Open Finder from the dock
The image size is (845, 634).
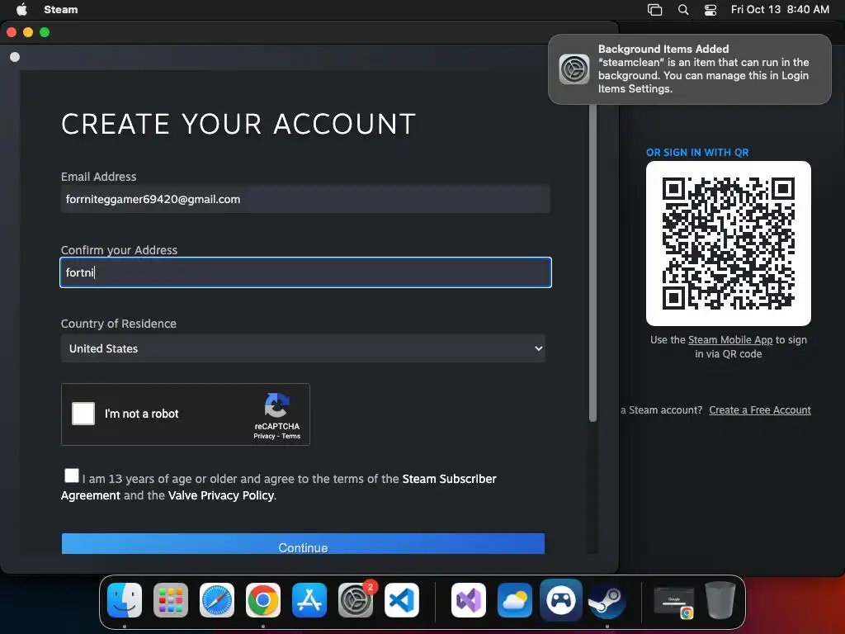coord(125,600)
